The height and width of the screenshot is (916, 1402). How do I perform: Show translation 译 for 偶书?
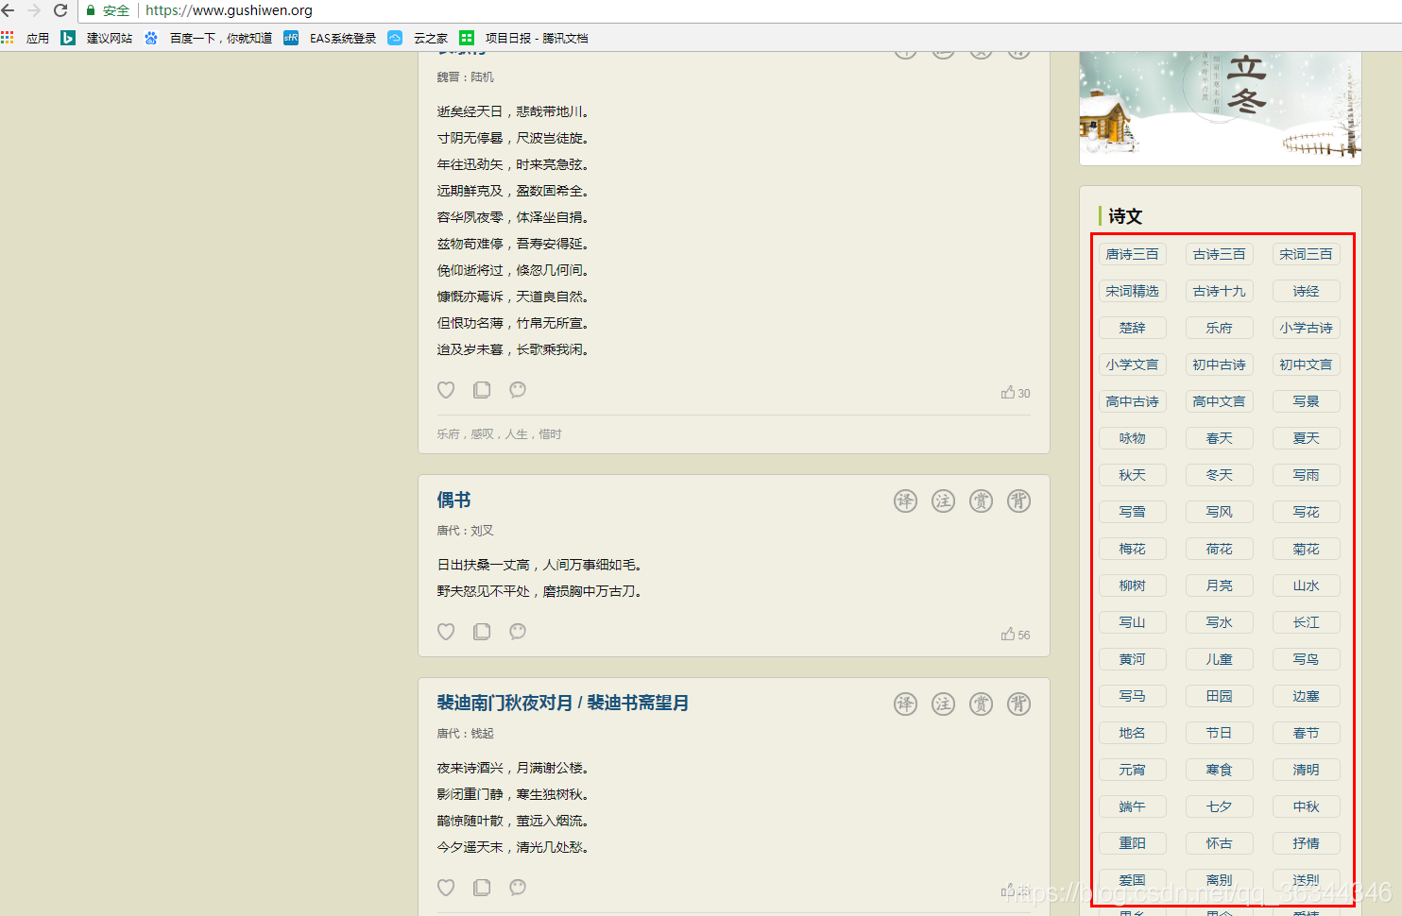pyautogui.click(x=906, y=500)
